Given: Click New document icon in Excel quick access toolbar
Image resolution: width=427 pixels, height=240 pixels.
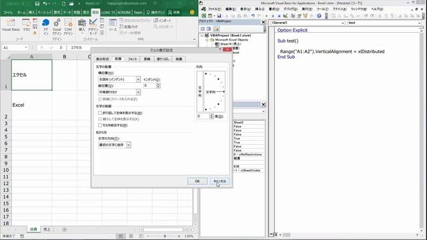Looking at the screenshot, I should pos(63,4).
